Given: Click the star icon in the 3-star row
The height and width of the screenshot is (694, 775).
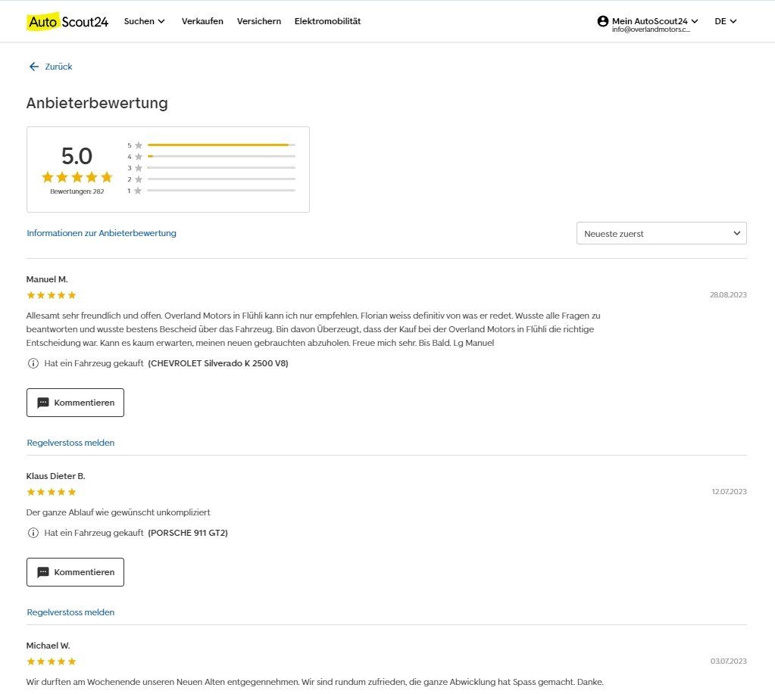Looking at the screenshot, I should [139, 168].
